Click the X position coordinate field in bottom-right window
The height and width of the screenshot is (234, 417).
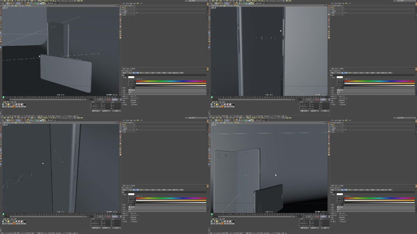[305, 221]
